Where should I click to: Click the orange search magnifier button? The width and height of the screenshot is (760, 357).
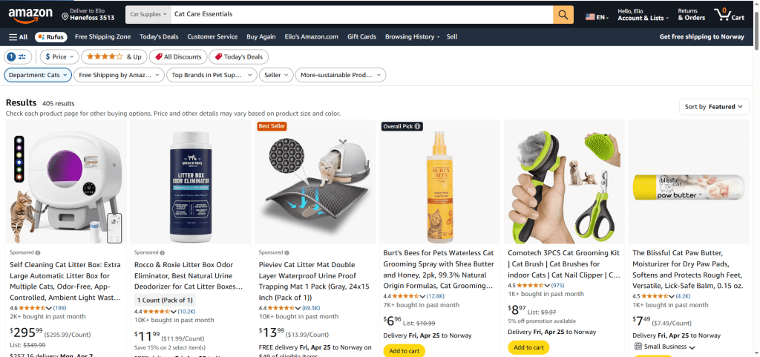coord(563,15)
